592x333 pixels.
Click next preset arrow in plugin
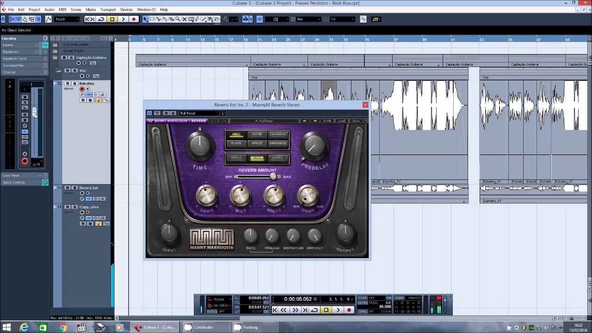click(315, 121)
